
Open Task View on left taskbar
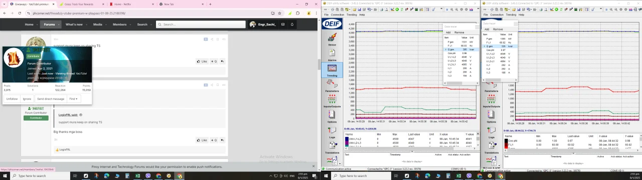(75, 176)
